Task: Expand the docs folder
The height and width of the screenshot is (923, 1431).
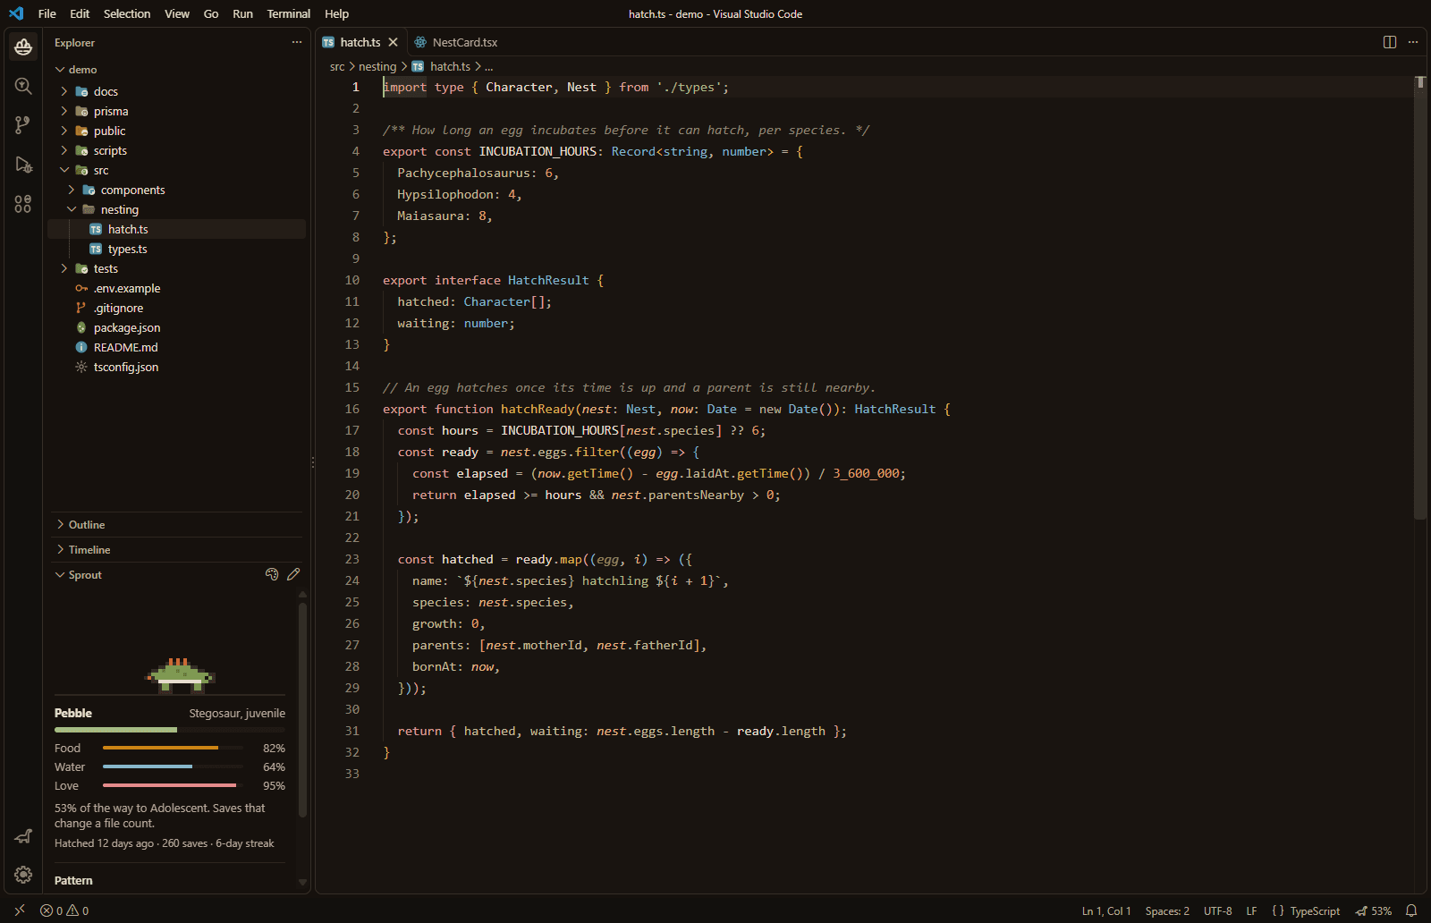Action: (64, 91)
